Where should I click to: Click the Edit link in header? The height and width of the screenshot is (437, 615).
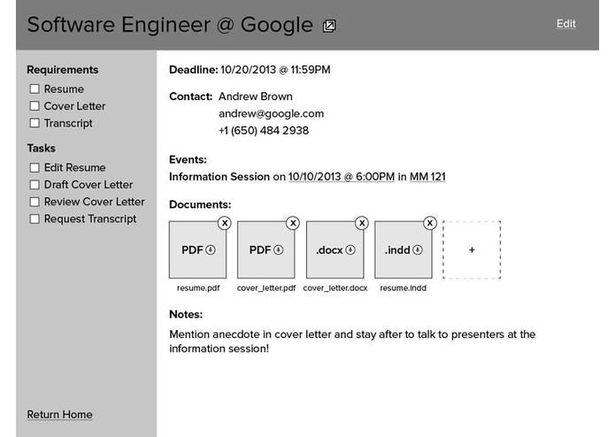tap(566, 24)
